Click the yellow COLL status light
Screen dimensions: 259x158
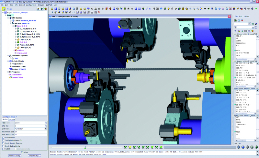tap(130, 147)
